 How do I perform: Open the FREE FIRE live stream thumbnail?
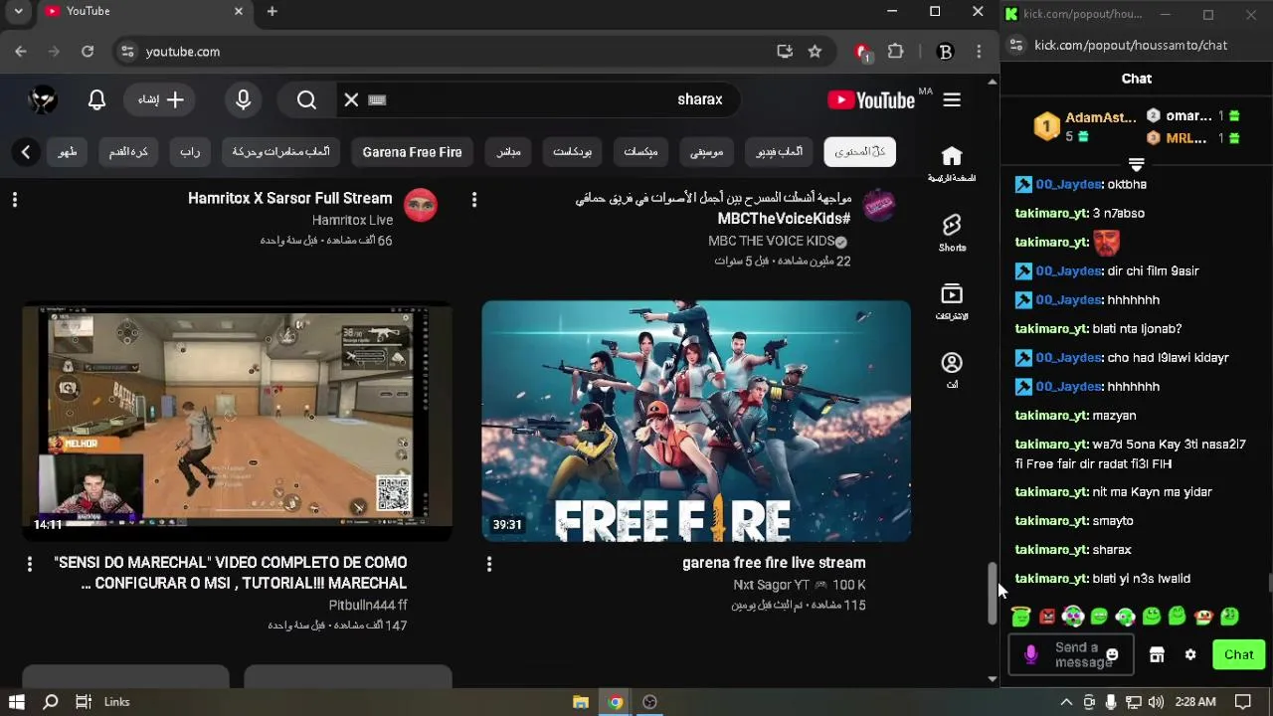pyautogui.click(x=696, y=421)
